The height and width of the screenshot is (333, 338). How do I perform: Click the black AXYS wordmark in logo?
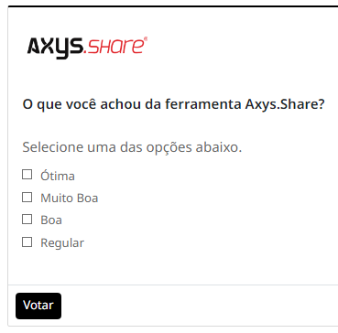tap(55, 48)
